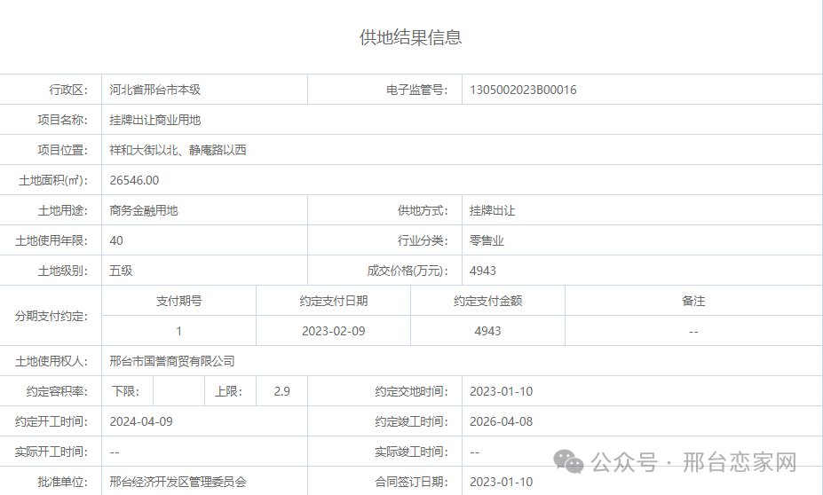Click the 项目位置 label
Viewport: 823px width, 495px height.
pos(62,150)
